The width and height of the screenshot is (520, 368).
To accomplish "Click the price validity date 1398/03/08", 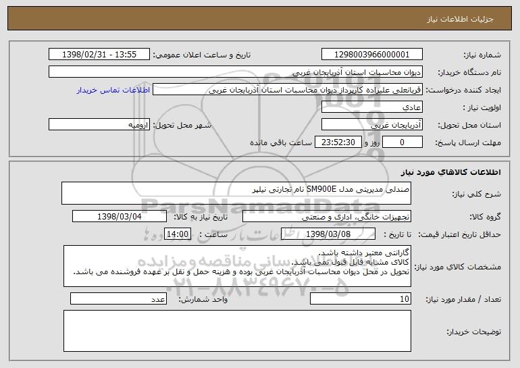I will [x=328, y=234].
